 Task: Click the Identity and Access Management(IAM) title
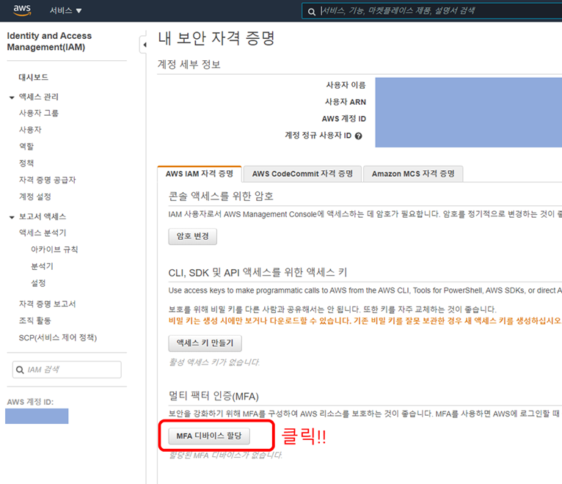pos(49,41)
